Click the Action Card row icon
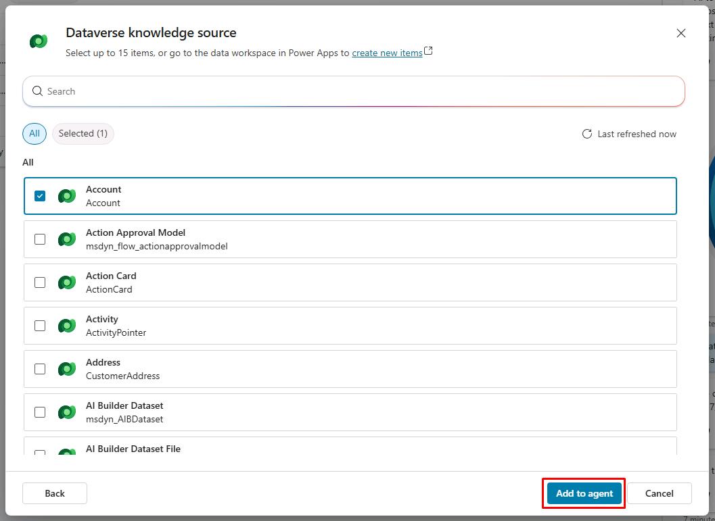 pyautogui.click(x=66, y=282)
